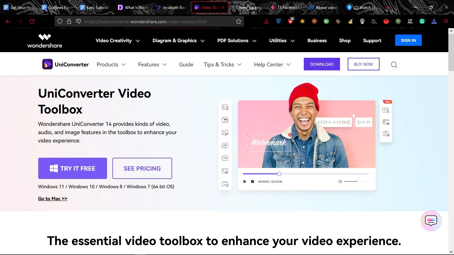Expand the Tips & Tricks dropdown
The height and width of the screenshot is (255, 454).
click(x=223, y=64)
